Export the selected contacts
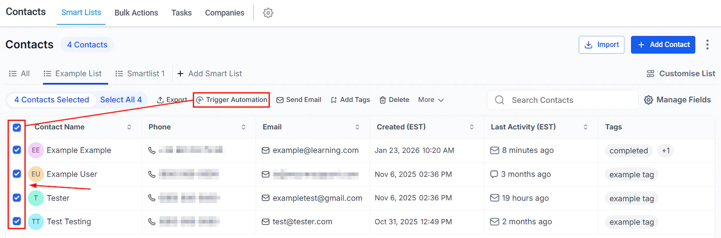The width and height of the screenshot is (721, 238). click(172, 100)
